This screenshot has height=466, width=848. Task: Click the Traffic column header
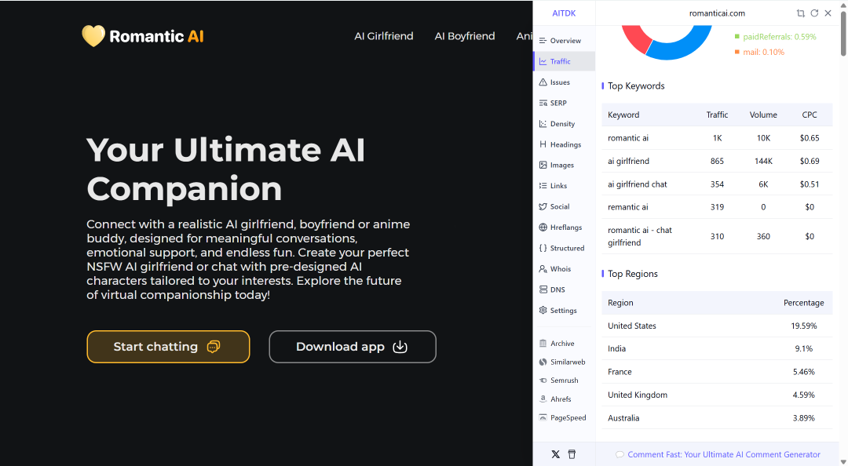(717, 115)
